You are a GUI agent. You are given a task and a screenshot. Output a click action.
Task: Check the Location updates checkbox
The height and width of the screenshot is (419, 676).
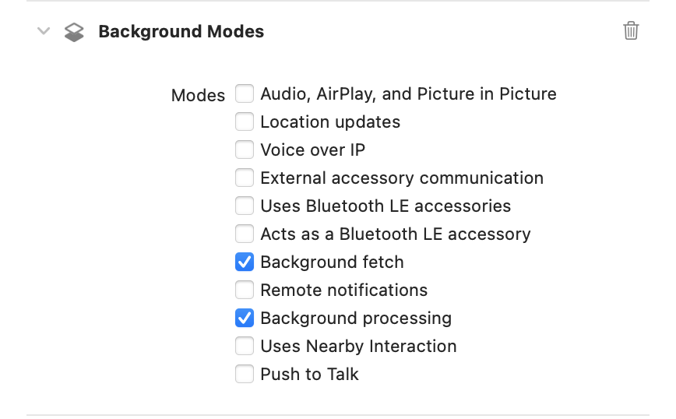coord(245,122)
